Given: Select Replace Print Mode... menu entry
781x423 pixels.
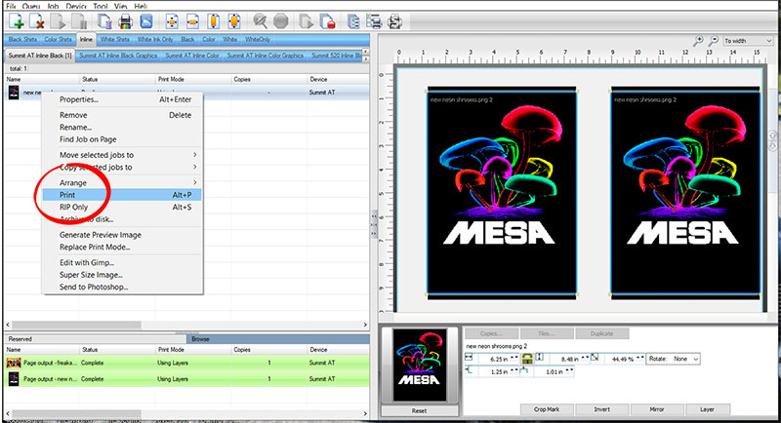Looking at the screenshot, I should tap(122, 247).
